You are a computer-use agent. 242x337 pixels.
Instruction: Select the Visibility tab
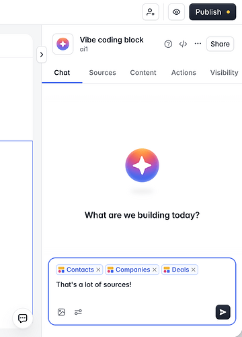(x=224, y=73)
